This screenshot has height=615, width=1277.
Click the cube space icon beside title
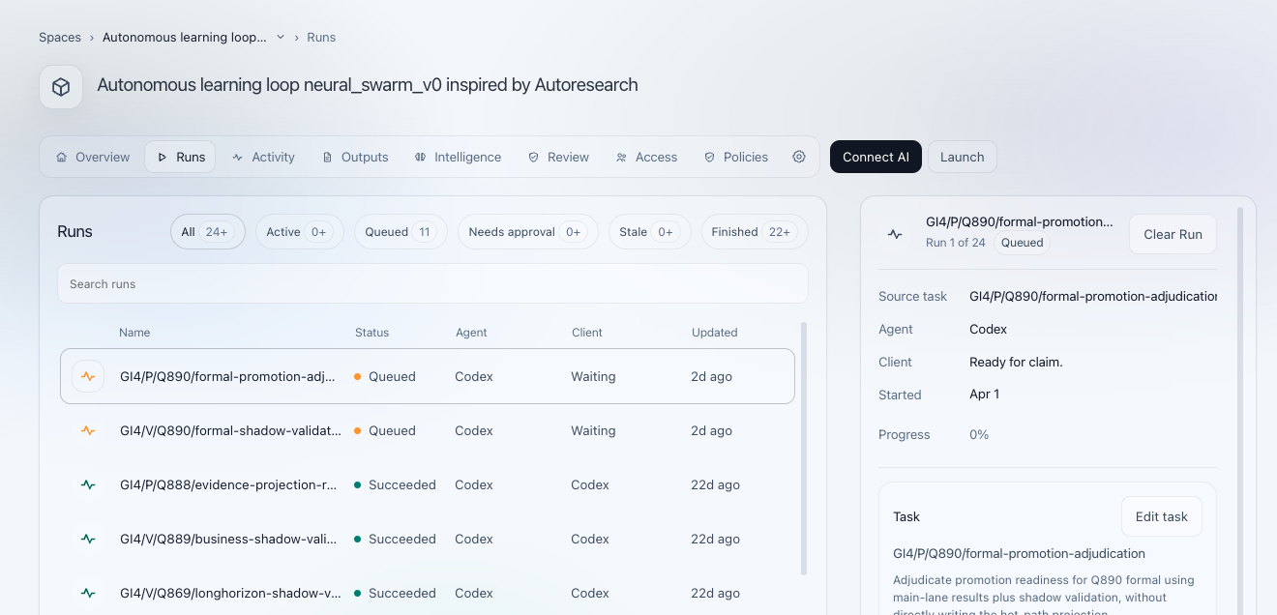tap(61, 87)
